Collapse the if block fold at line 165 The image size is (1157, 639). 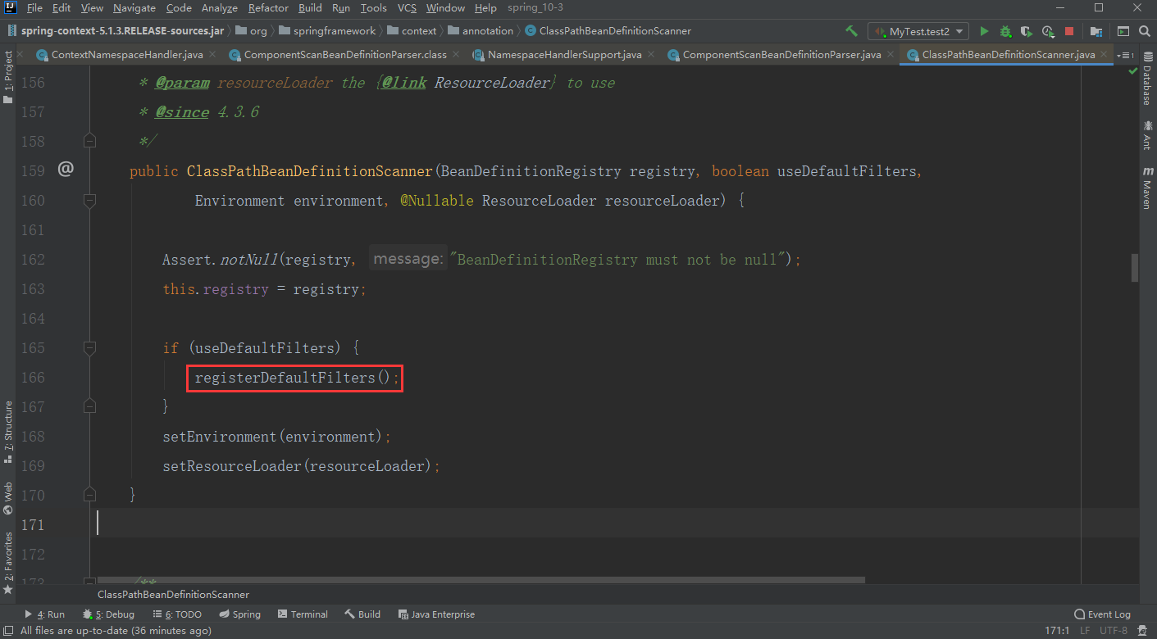90,348
